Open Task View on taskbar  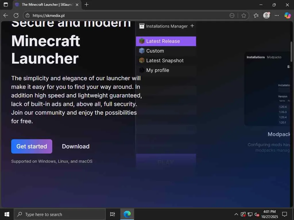pos(113,214)
